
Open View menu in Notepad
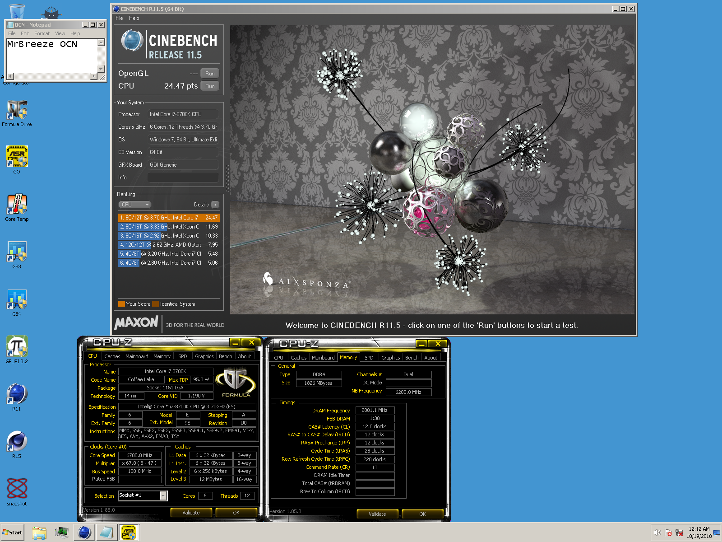point(60,33)
